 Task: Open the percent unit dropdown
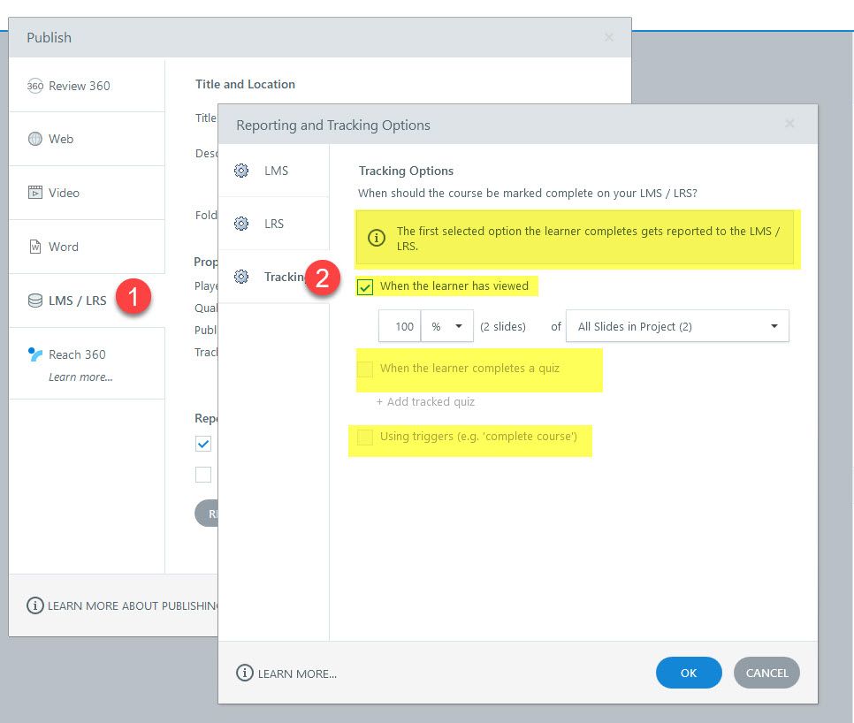point(447,326)
